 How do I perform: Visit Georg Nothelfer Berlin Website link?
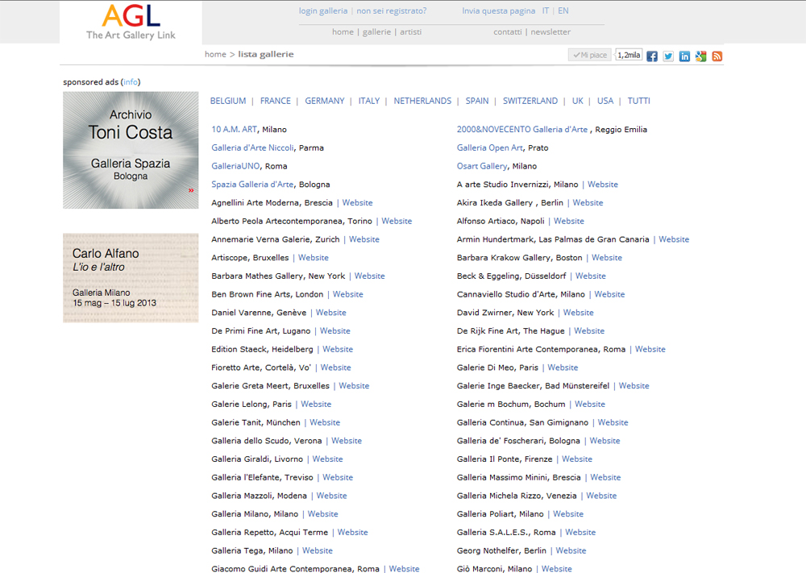pos(571,551)
